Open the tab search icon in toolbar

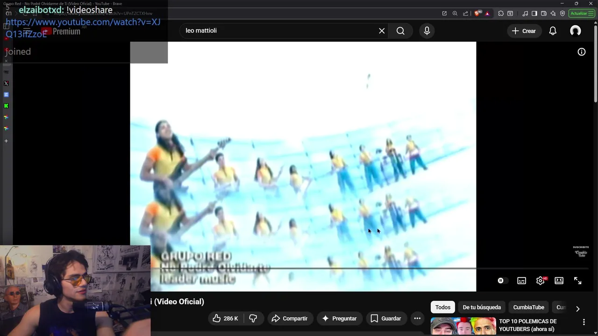[510, 14]
